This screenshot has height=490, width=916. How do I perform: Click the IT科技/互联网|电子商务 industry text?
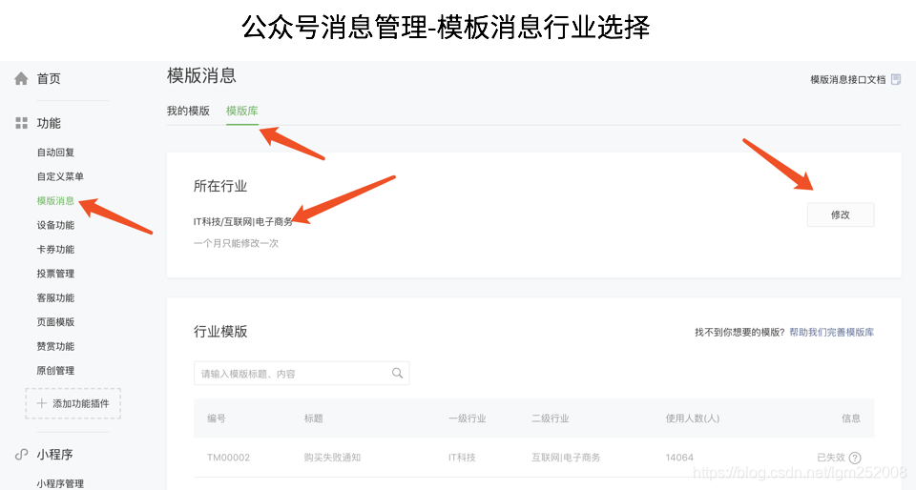tap(243, 222)
